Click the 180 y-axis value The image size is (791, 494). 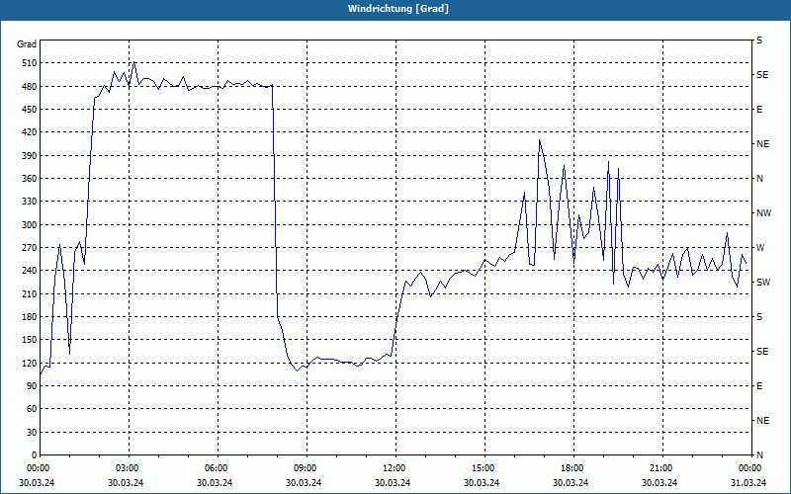pyautogui.click(x=29, y=317)
